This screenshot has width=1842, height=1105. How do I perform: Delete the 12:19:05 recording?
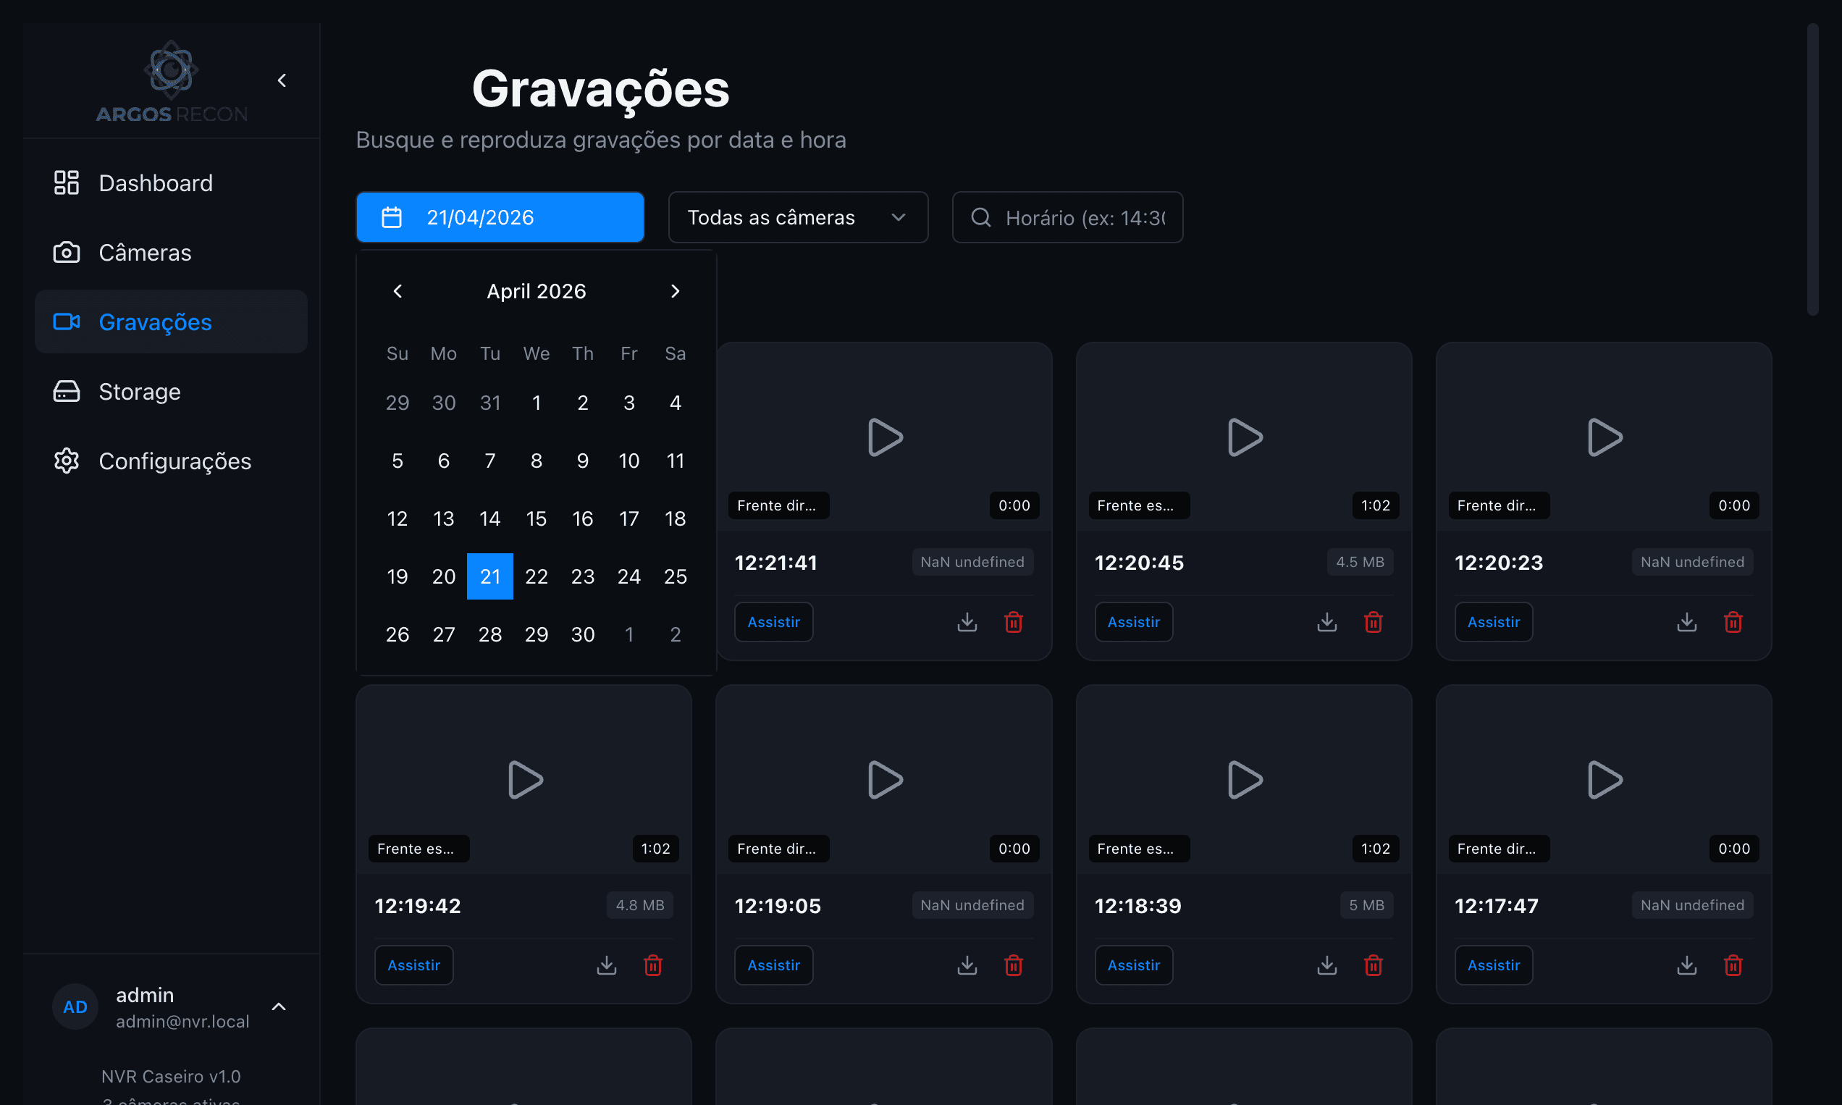point(1014,965)
